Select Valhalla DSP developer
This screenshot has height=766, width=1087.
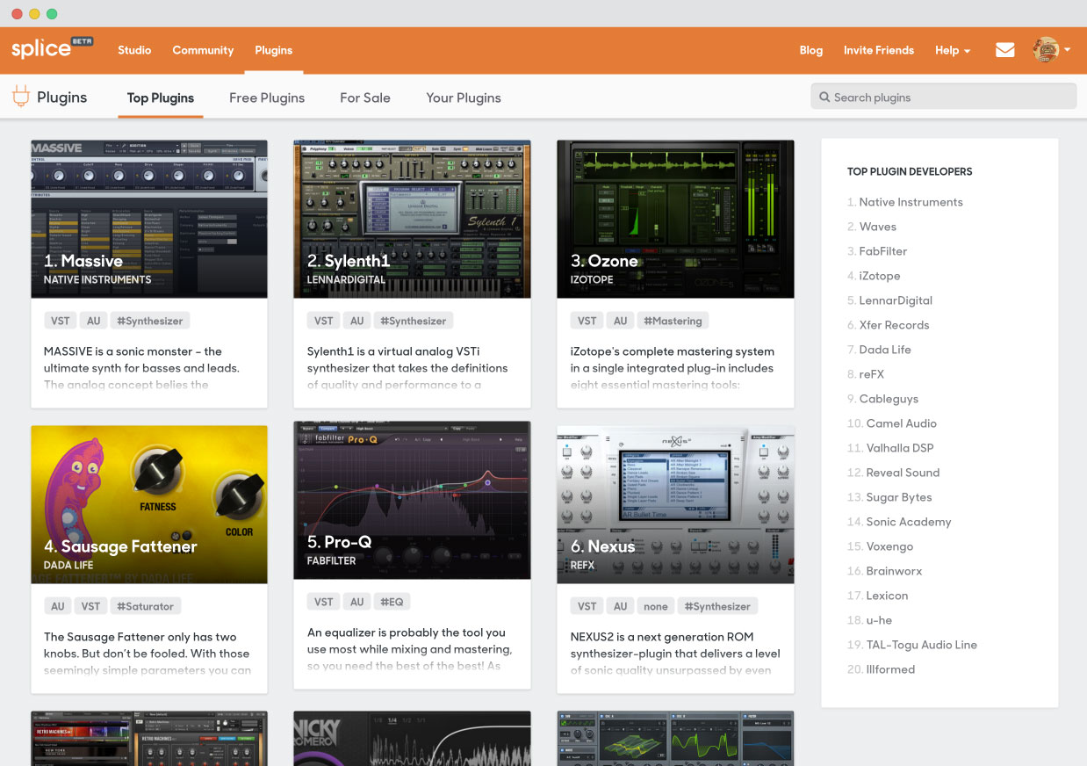coord(900,448)
